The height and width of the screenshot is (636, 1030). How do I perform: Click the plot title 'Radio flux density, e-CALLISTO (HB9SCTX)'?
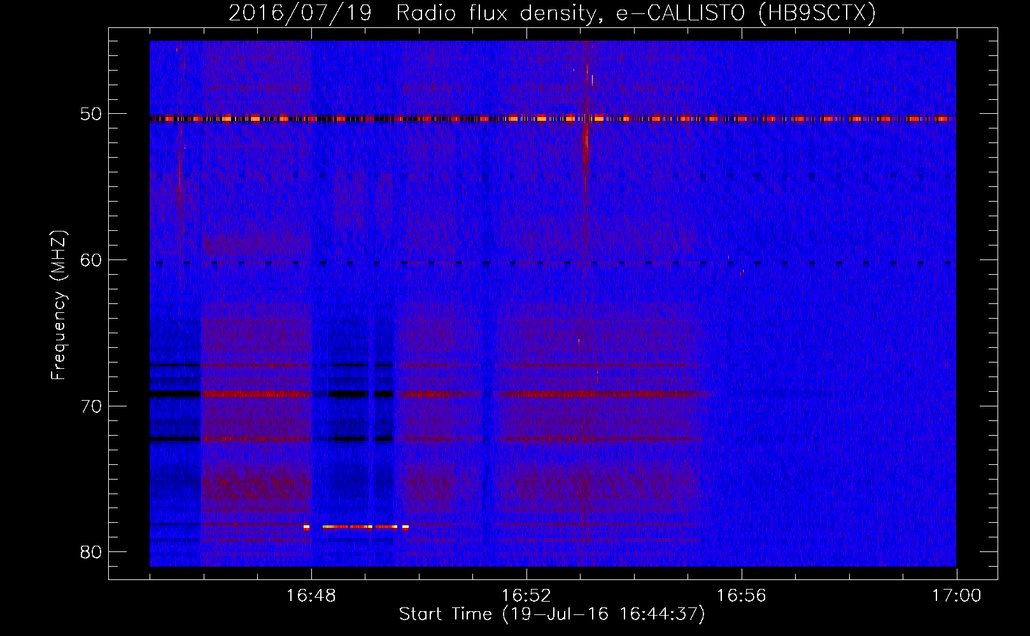pyautogui.click(x=635, y=13)
